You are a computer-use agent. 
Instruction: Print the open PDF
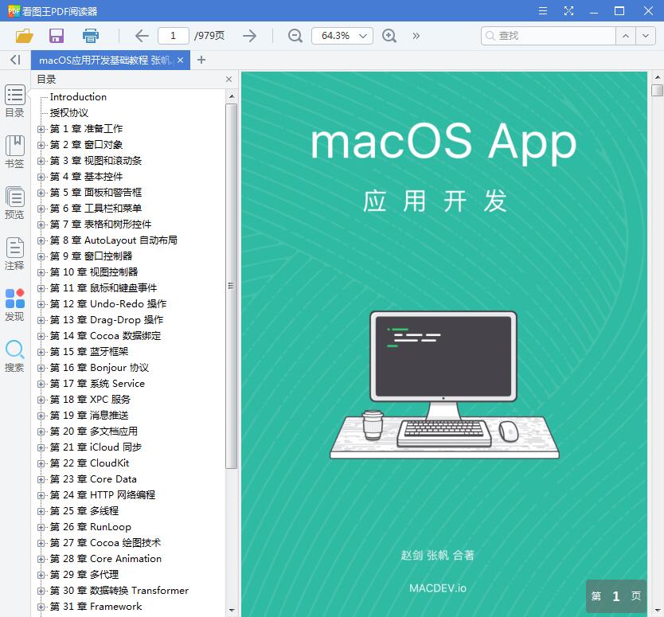coord(89,36)
